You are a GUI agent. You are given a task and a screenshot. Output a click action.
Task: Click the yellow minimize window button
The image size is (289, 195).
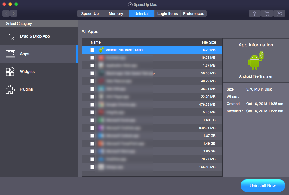tap(10, 4)
